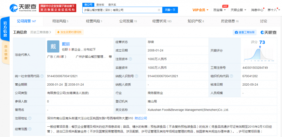
Task: Select 存续 business status value
Action: click(x=151, y=42)
